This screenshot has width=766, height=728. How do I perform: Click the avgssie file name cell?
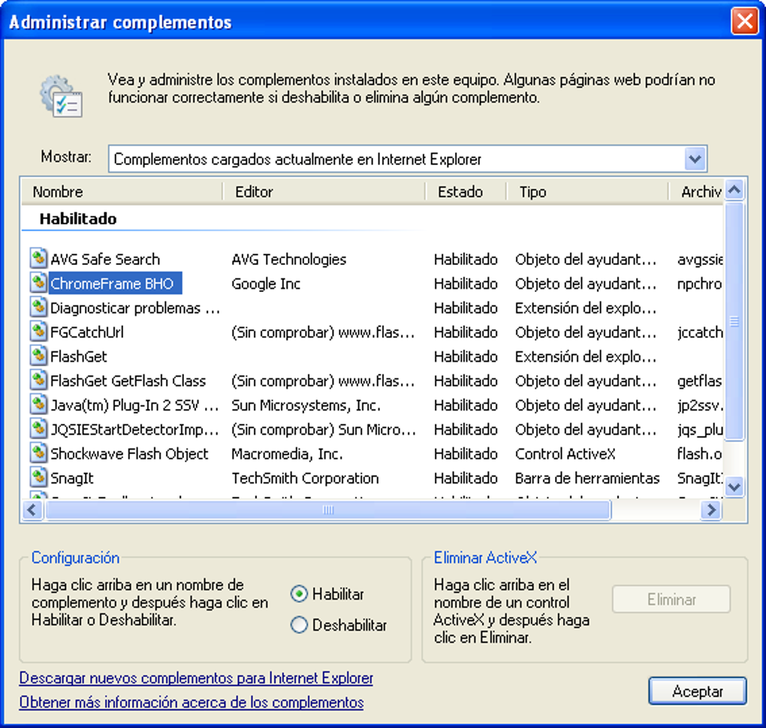pyautogui.click(x=700, y=259)
